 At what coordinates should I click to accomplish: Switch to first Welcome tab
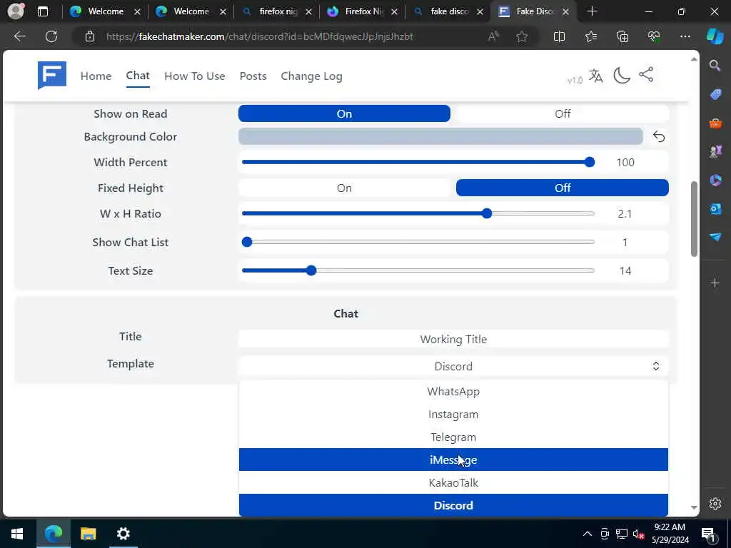(x=106, y=11)
